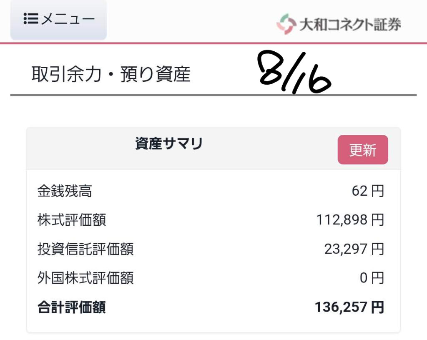Viewport: 427px width, 340px height.
Task: Click the 112,898 円 stock valuation amount
Action: [x=350, y=220]
